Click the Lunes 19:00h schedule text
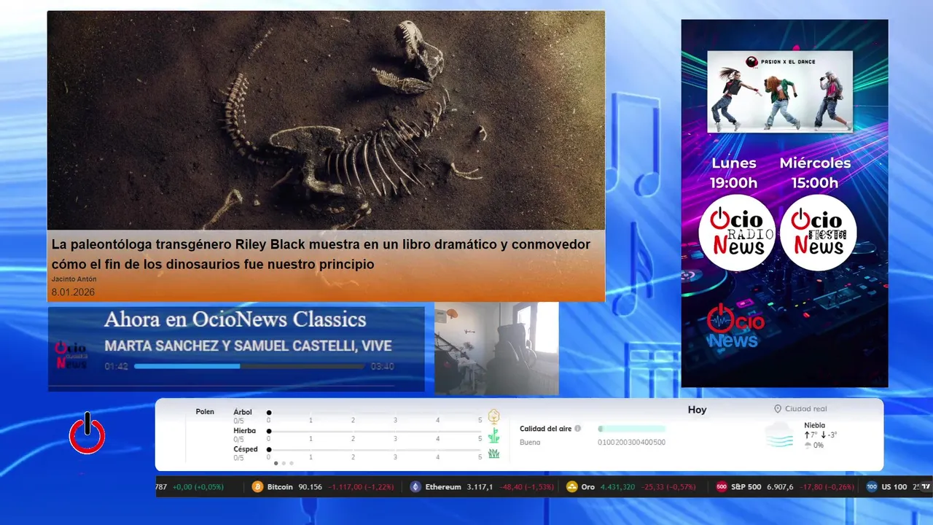Screen dimensions: 933x525 pos(734,173)
